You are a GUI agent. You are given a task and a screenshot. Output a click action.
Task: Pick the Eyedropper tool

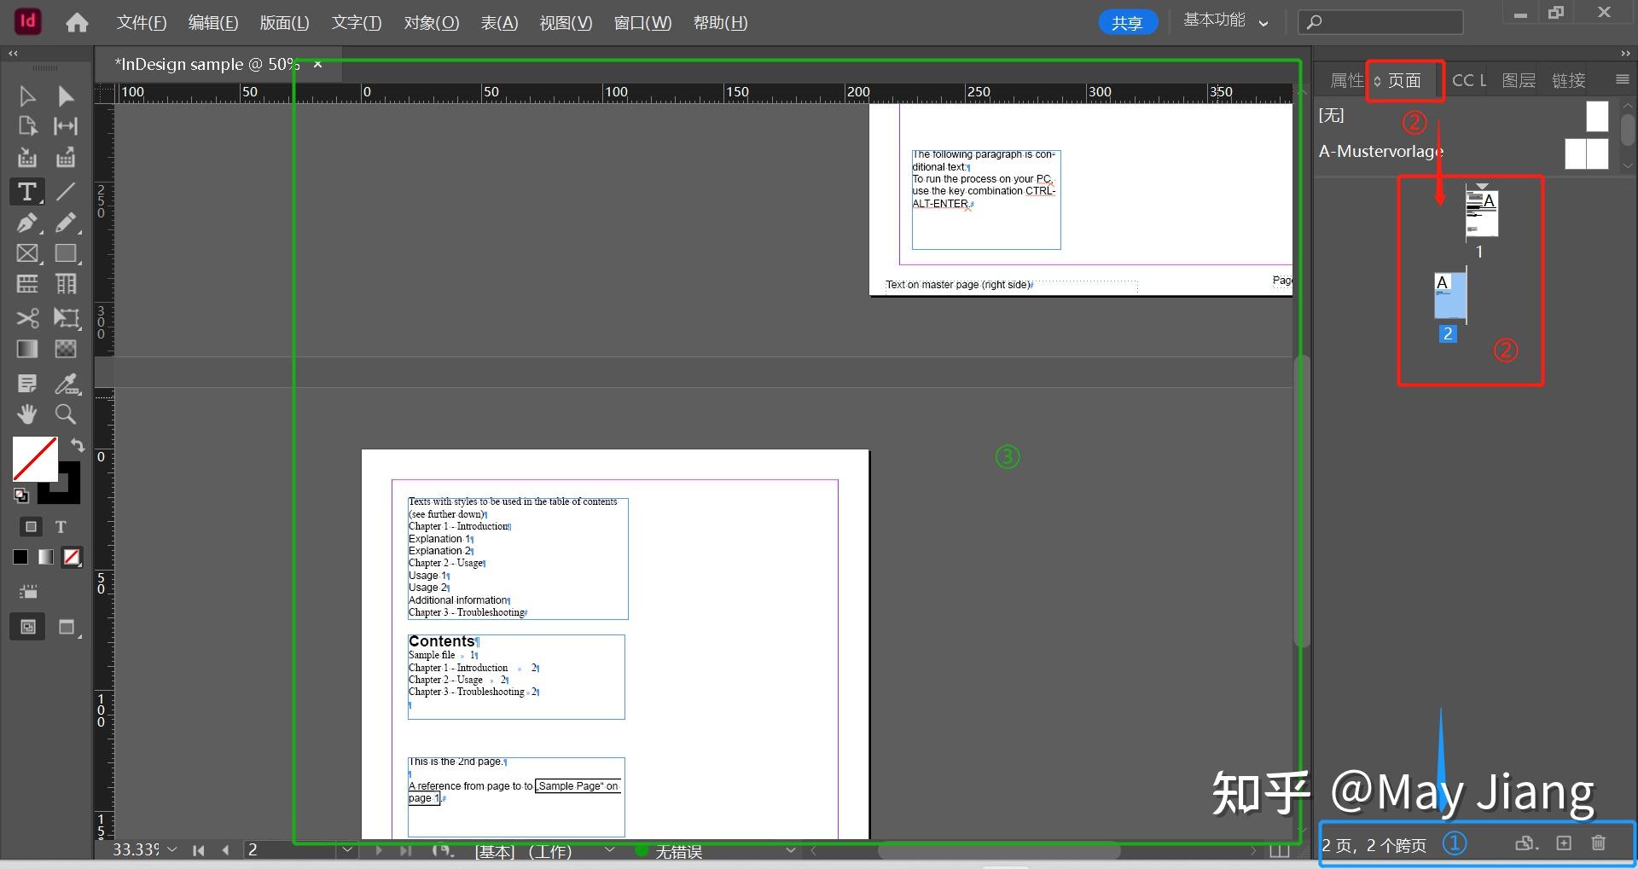coord(66,383)
